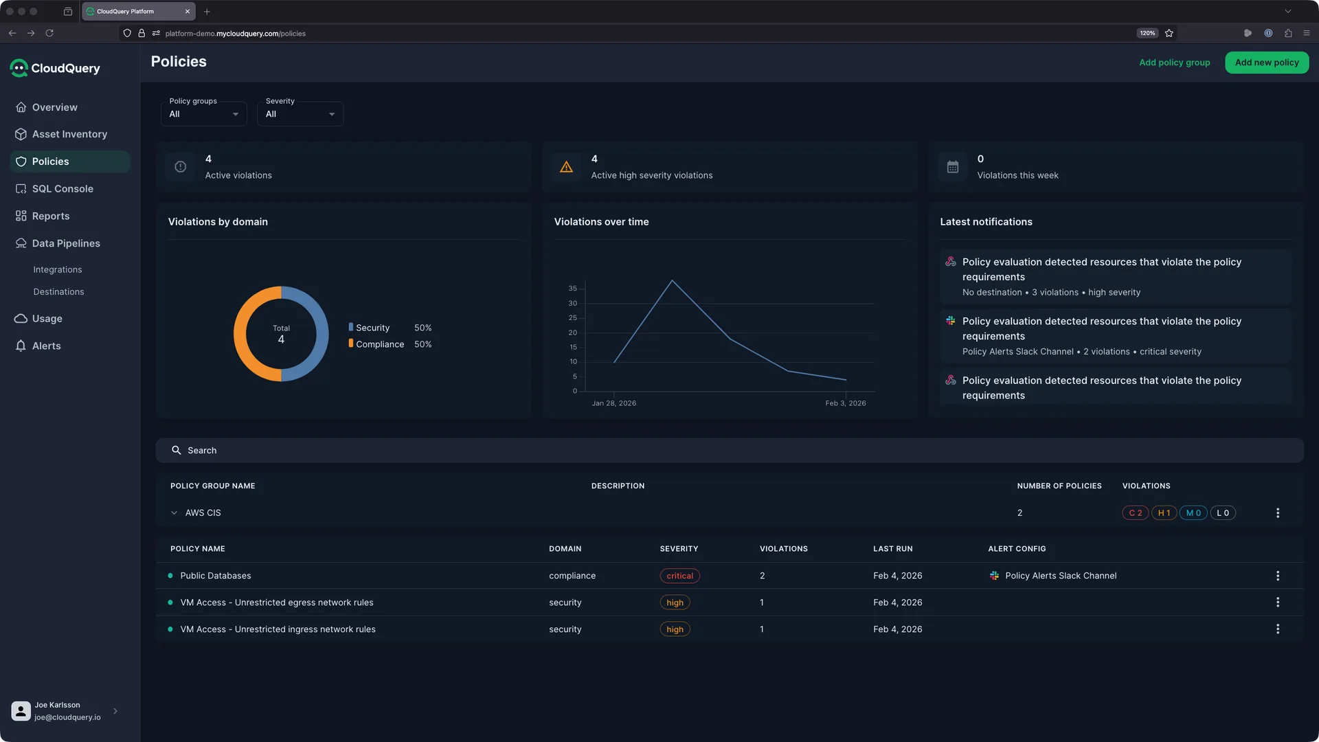
Task: Click Policy Alerts Slack Channel alert config
Action: coord(1053,576)
